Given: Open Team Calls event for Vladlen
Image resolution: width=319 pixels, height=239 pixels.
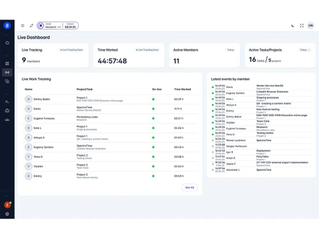Looking at the screenshot, I should click(263, 121).
